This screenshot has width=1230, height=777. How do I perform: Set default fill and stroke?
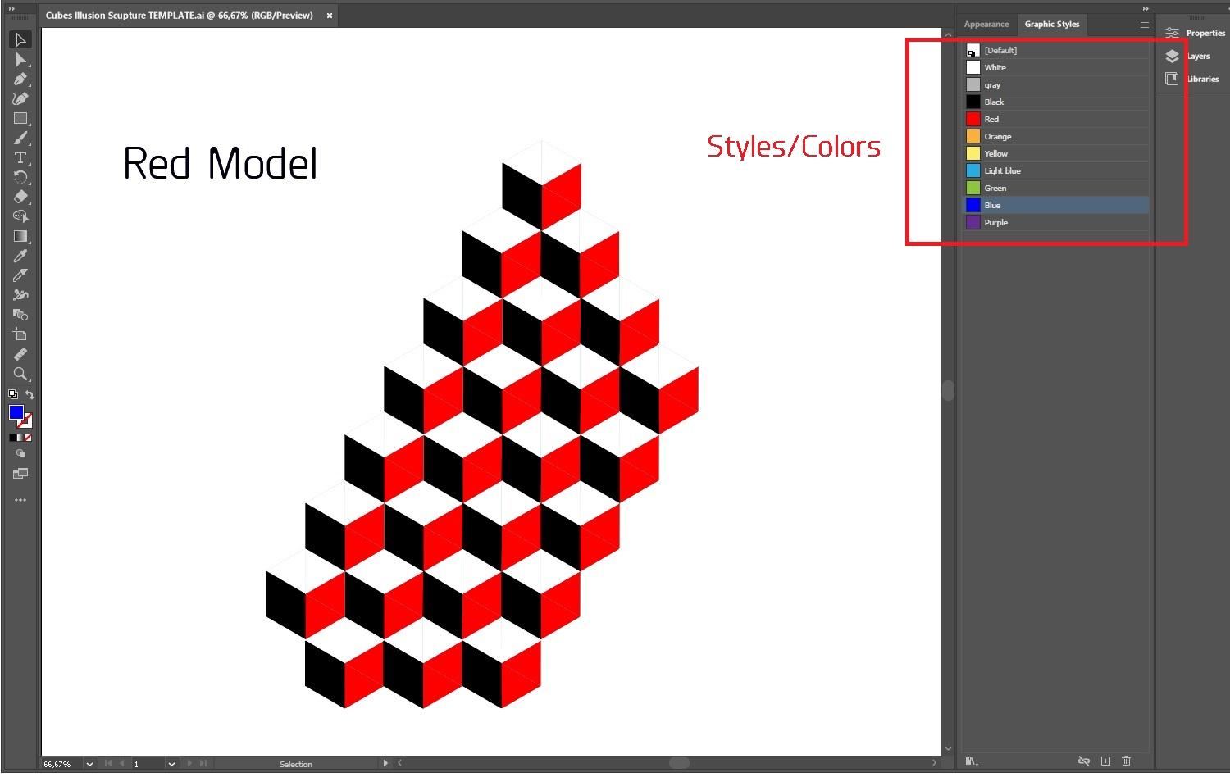tap(12, 395)
